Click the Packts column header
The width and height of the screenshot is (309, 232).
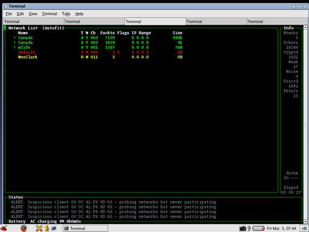pos(107,33)
